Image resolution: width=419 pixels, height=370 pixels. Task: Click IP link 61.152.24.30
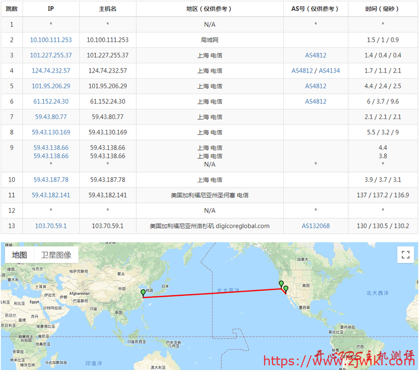click(x=51, y=101)
